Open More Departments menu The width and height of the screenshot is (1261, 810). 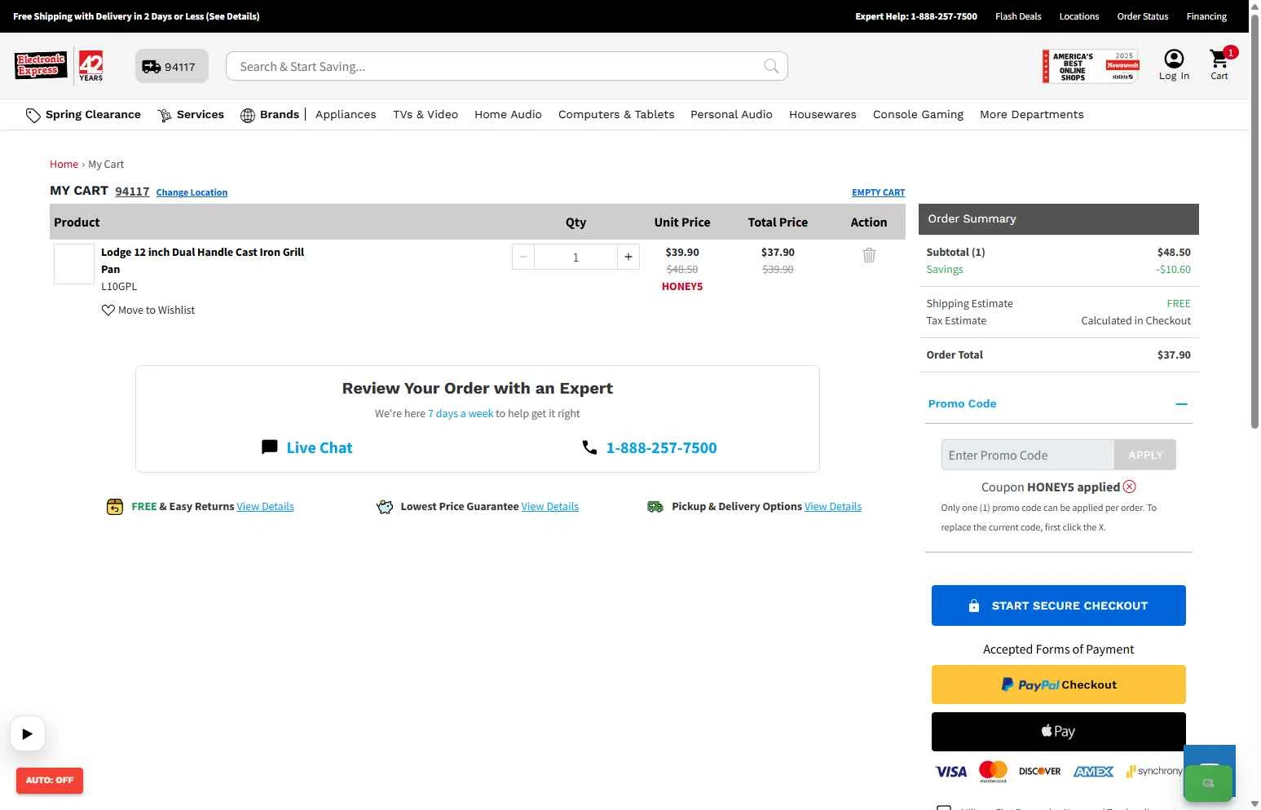tap(1031, 115)
